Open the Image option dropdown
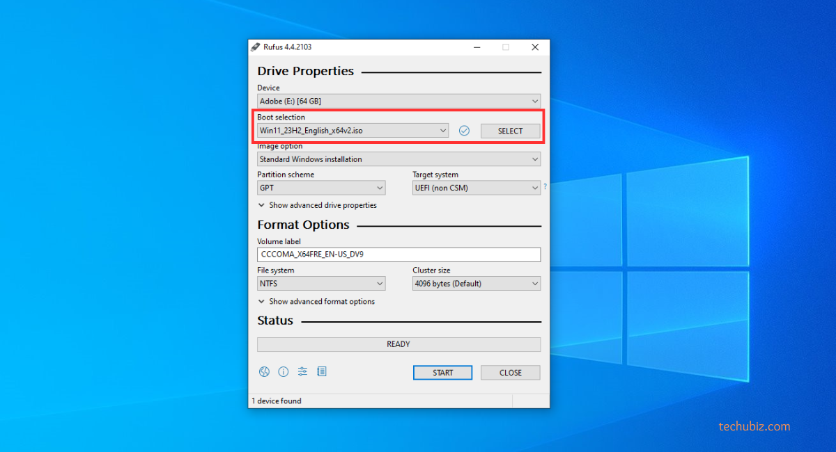 [398, 159]
